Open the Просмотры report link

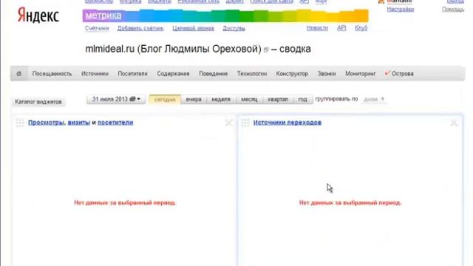point(46,123)
